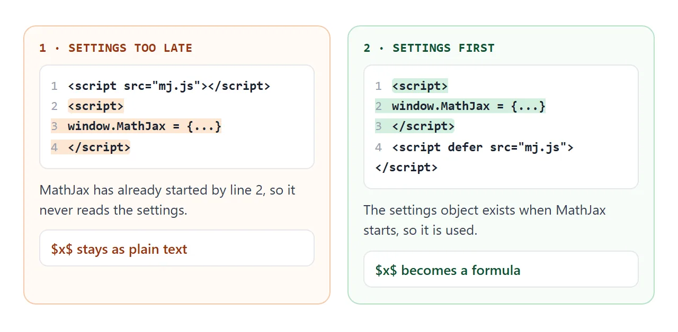This screenshot has height=332, width=678.
Task: Click 'window.MathJax = {...}' on line 2 in right card
Action: point(469,106)
